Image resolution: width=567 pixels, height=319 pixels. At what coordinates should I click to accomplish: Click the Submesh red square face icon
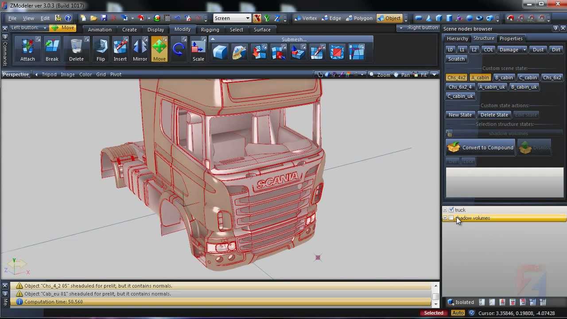click(337, 52)
